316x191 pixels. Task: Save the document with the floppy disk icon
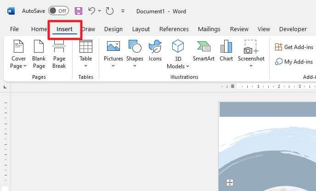tap(79, 11)
